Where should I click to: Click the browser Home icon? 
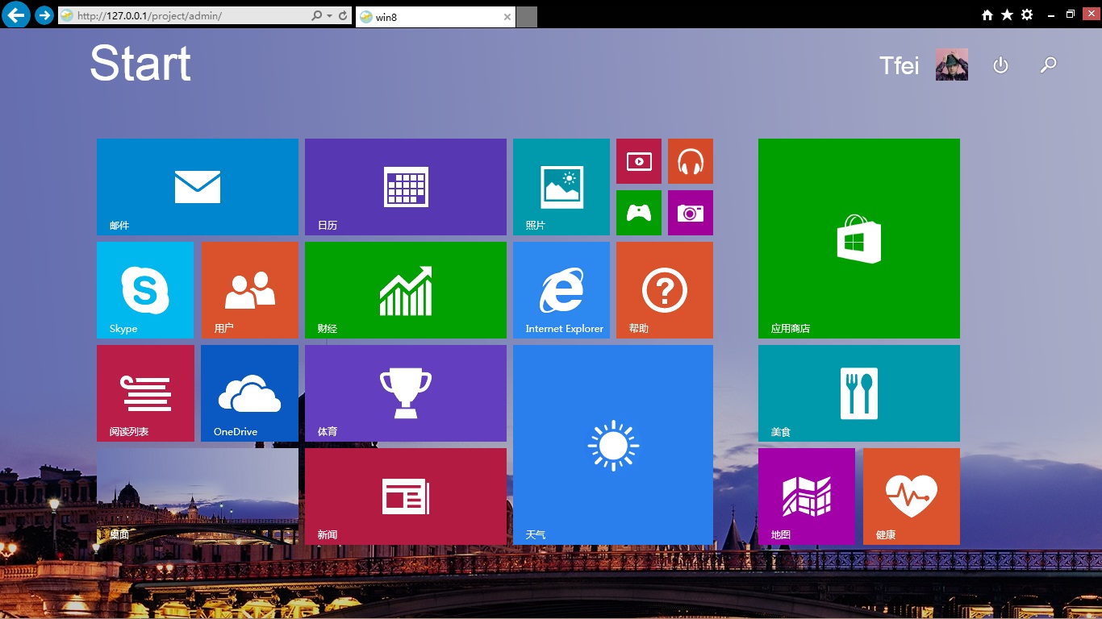point(987,15)
